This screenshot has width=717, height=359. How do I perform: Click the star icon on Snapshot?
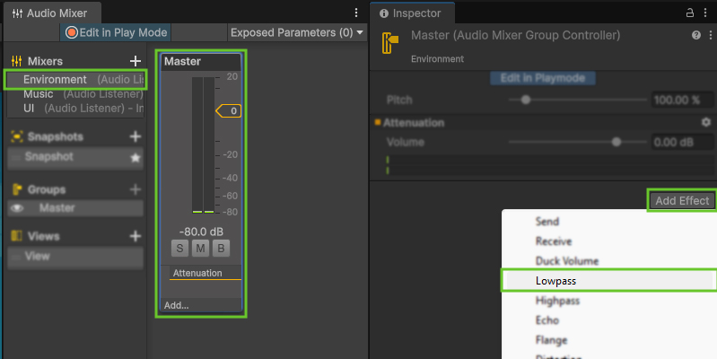(136, 157)
